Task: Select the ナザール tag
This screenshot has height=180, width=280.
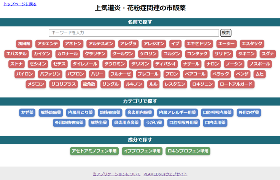Action: pos(191,64)
